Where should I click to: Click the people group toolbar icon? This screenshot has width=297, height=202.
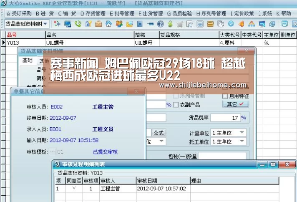(x=119, y=24)
